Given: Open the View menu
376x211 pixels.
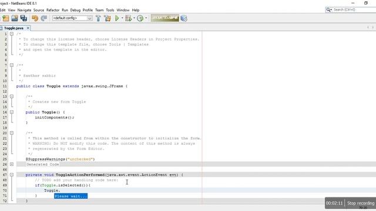Looking at the screenshot, I should (12, 10).
